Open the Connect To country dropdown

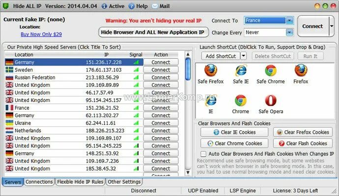pyautogui.click(x=289, y=21)
